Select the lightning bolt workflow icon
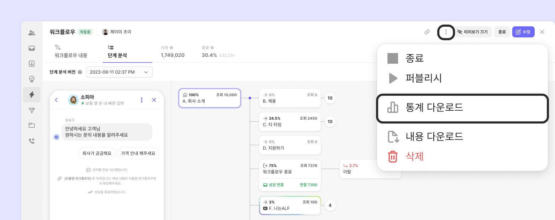Viewport: 555px width, 220px height. 32,94
